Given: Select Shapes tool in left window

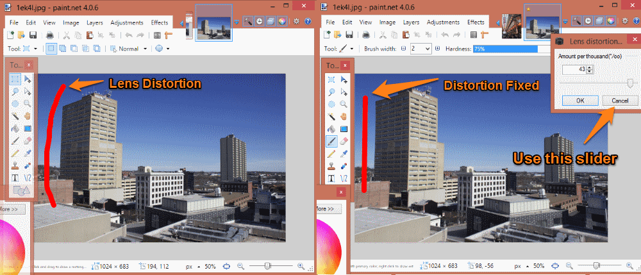Looking at the screenshot, I should 21,190.
